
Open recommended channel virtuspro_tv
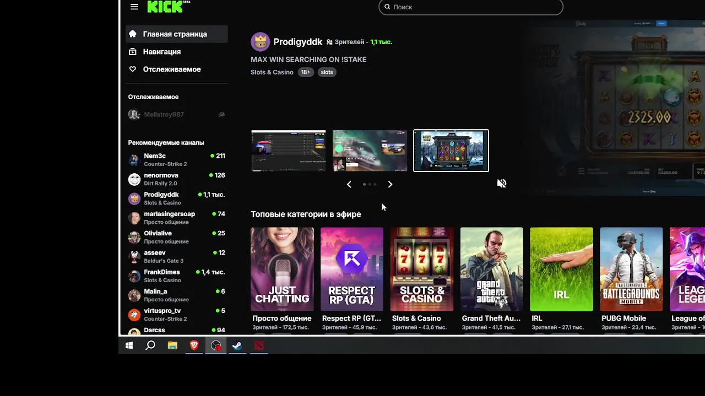tap(176, 315)
